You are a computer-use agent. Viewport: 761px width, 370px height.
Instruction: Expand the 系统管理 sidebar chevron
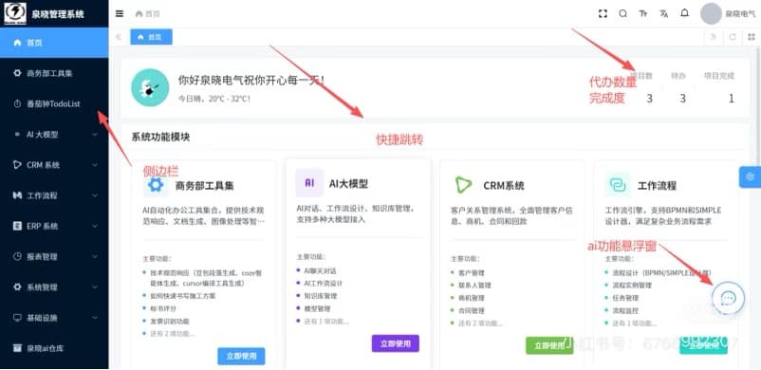[95, 287]
